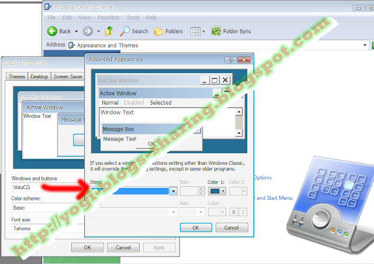This screenshot has width=374, height=264.
Task: Click the Folder Sync icon
Action: click(216, 31)
